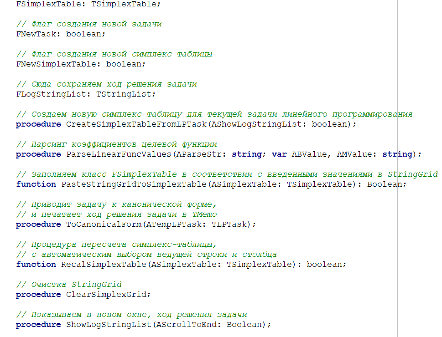Click RecalSimplexTable function name
Screen dimensions: 442x337
pos(104,265)
